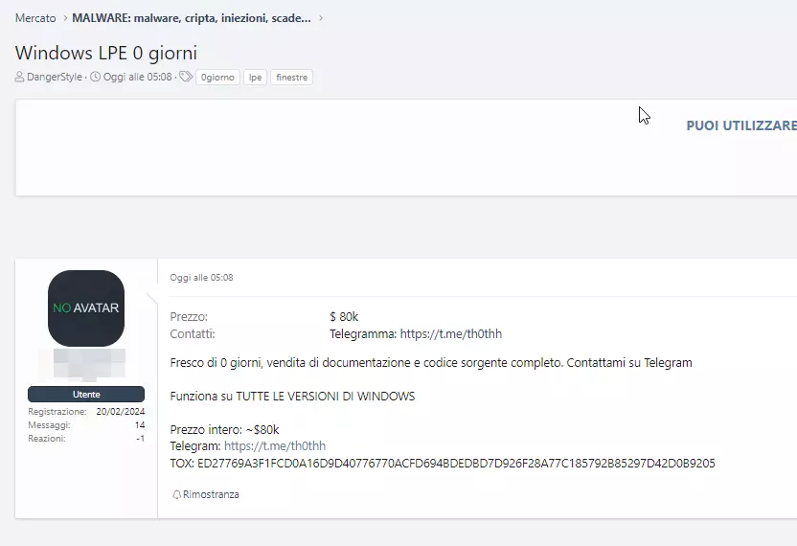Open the MALWARE category breadcrumb
This screenshot has width=797, height=546.
point(192,18)
